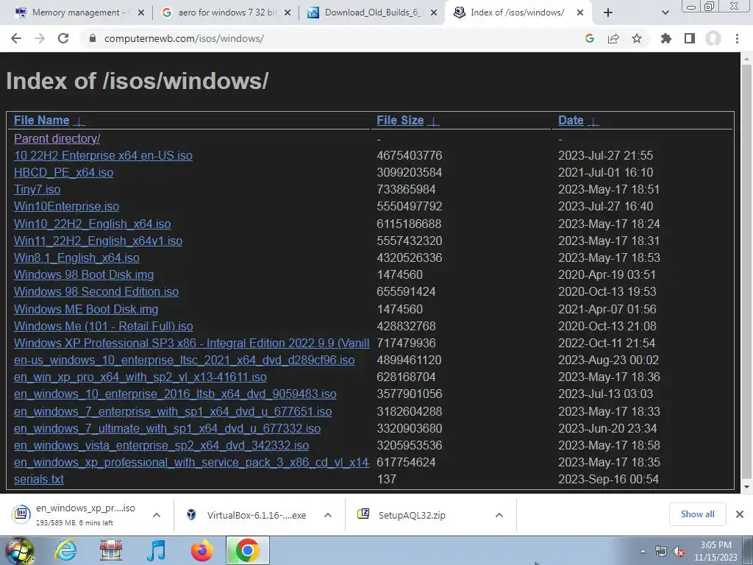Image resolution: width=753 pixels, height=565 pixels.
Task: Click the VirtualBox download file icon
Action: pos(191,514)
